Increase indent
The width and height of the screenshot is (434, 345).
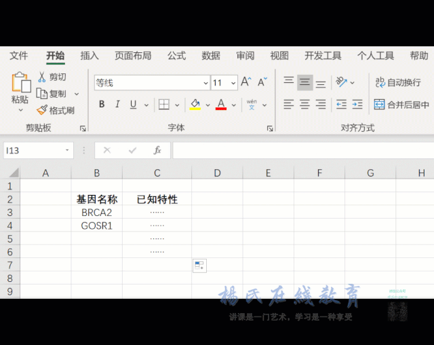click(357, 105)
